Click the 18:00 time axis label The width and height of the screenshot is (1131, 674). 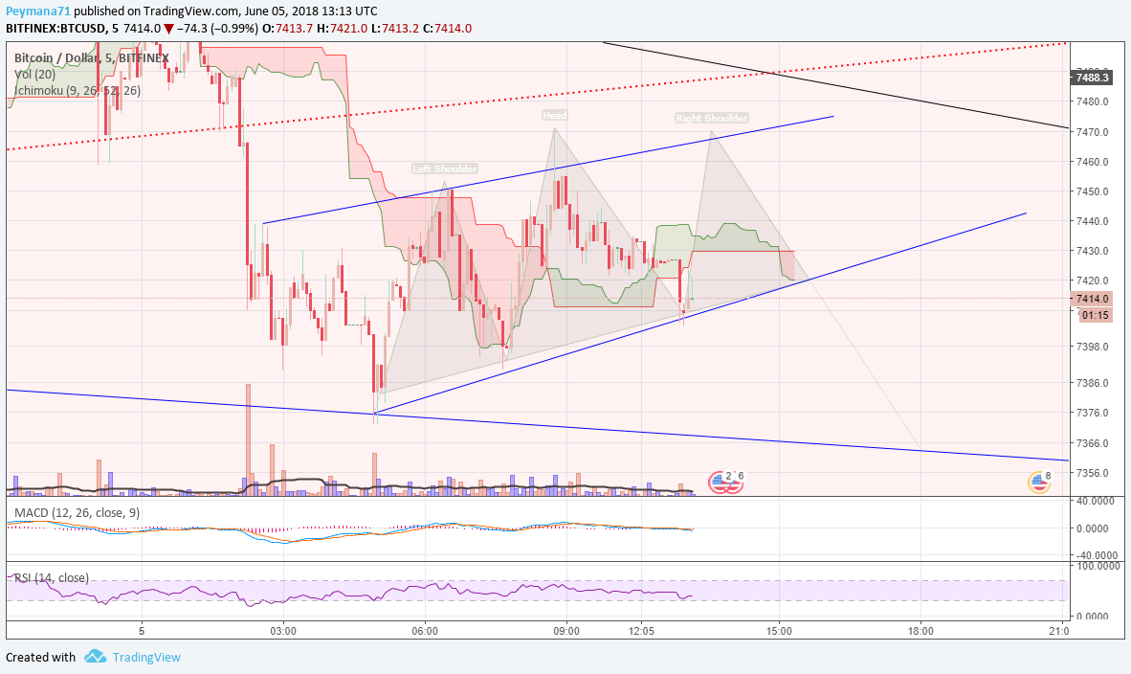pyautogui.click(x=920, y=632)
